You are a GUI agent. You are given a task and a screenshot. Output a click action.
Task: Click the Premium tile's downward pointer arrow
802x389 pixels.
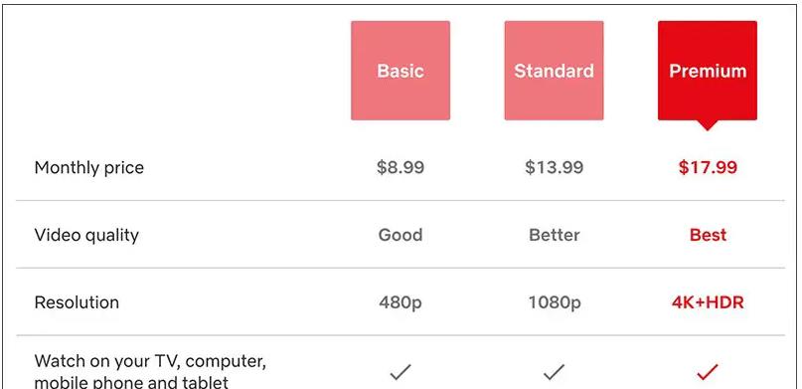708,125
